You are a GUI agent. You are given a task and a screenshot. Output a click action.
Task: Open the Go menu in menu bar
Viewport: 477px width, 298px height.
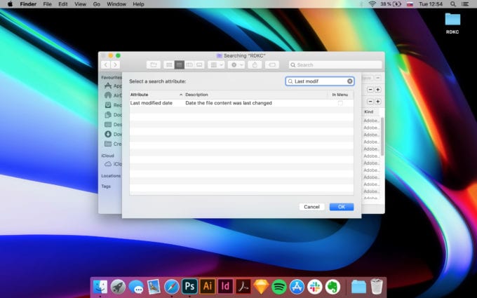pos(96,4)
